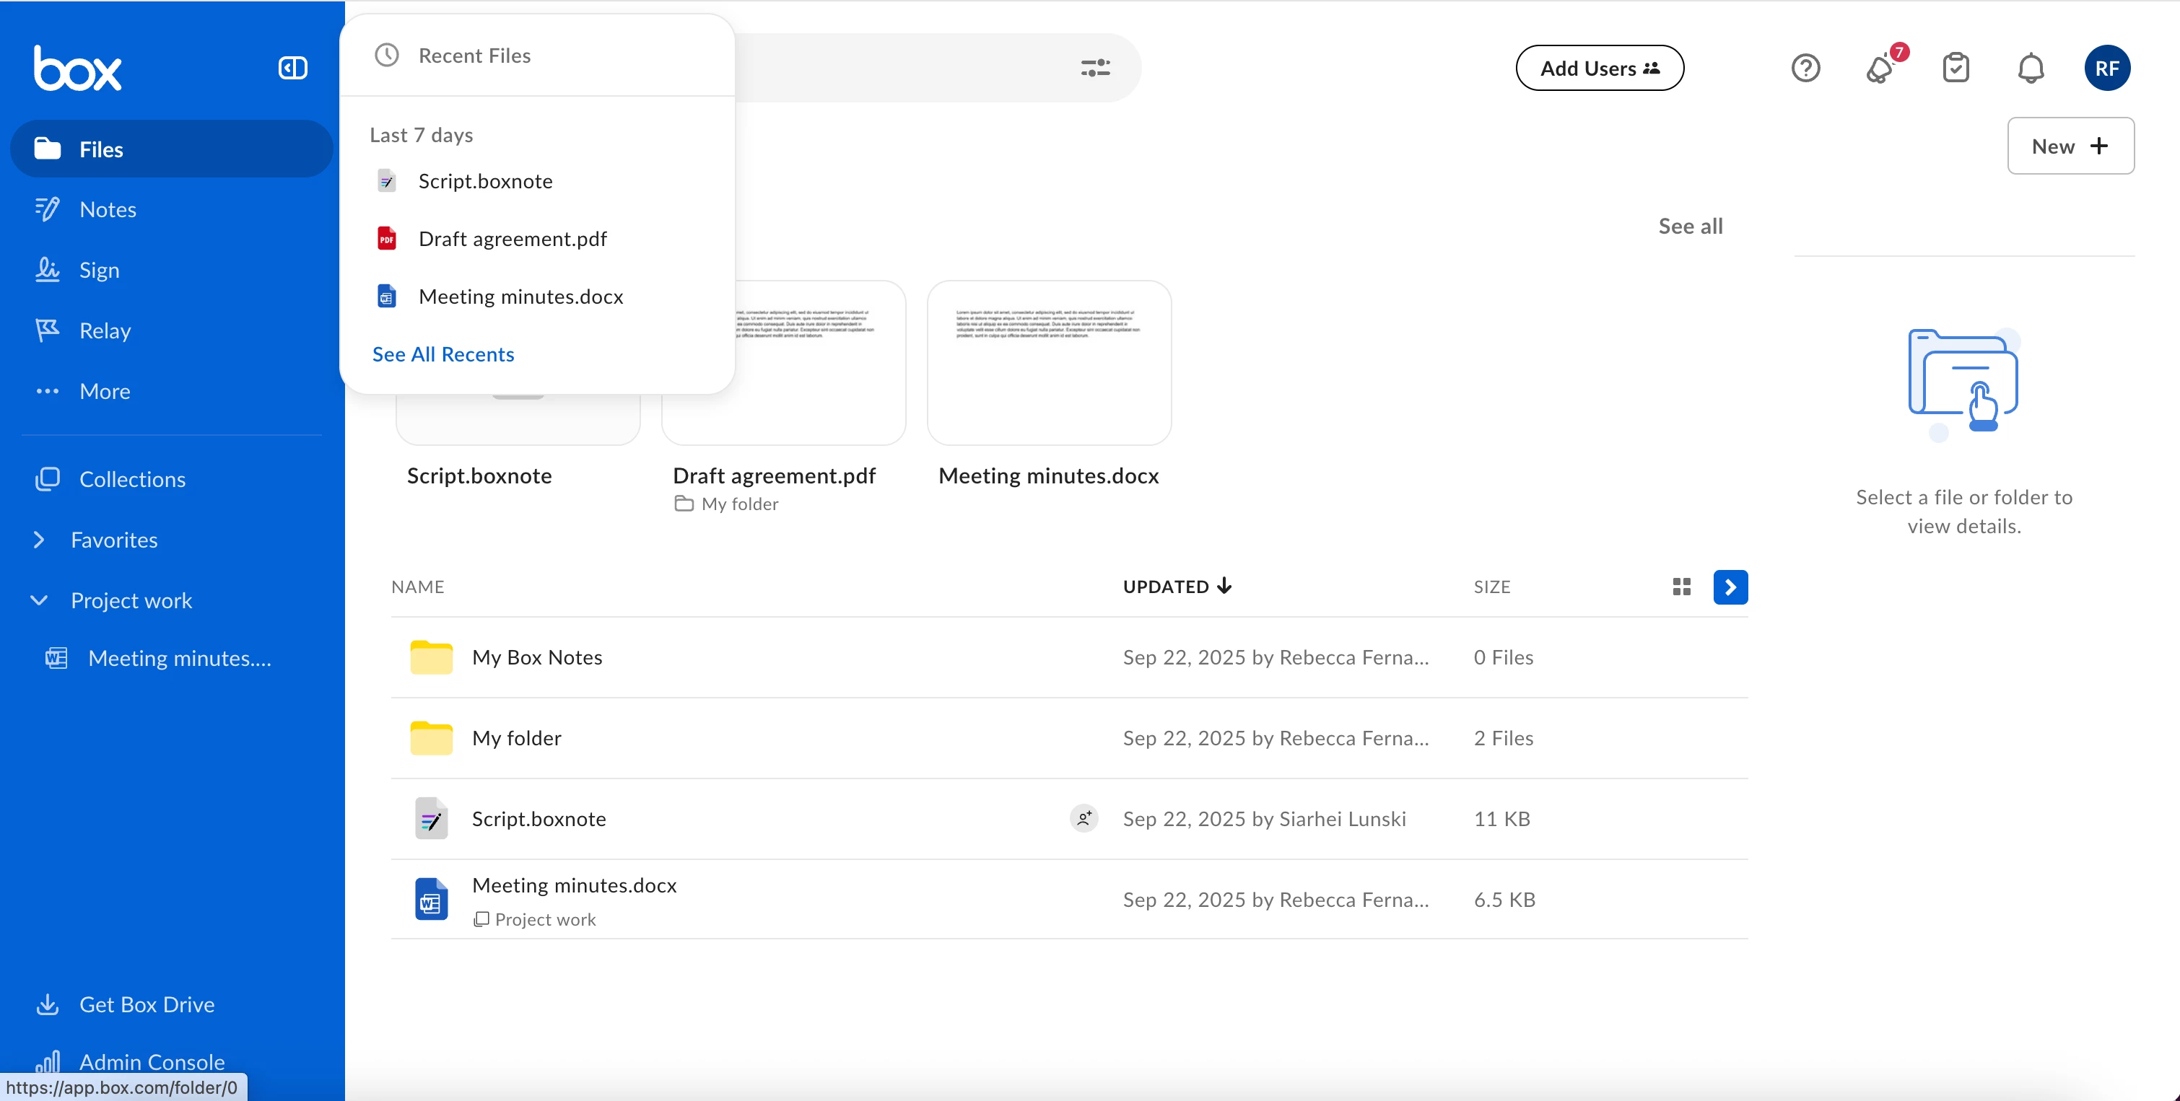This screenshot has height=1101, width=2180.
Task: Open notifications rocket icon with badge 7
Action: (1880, 68)
